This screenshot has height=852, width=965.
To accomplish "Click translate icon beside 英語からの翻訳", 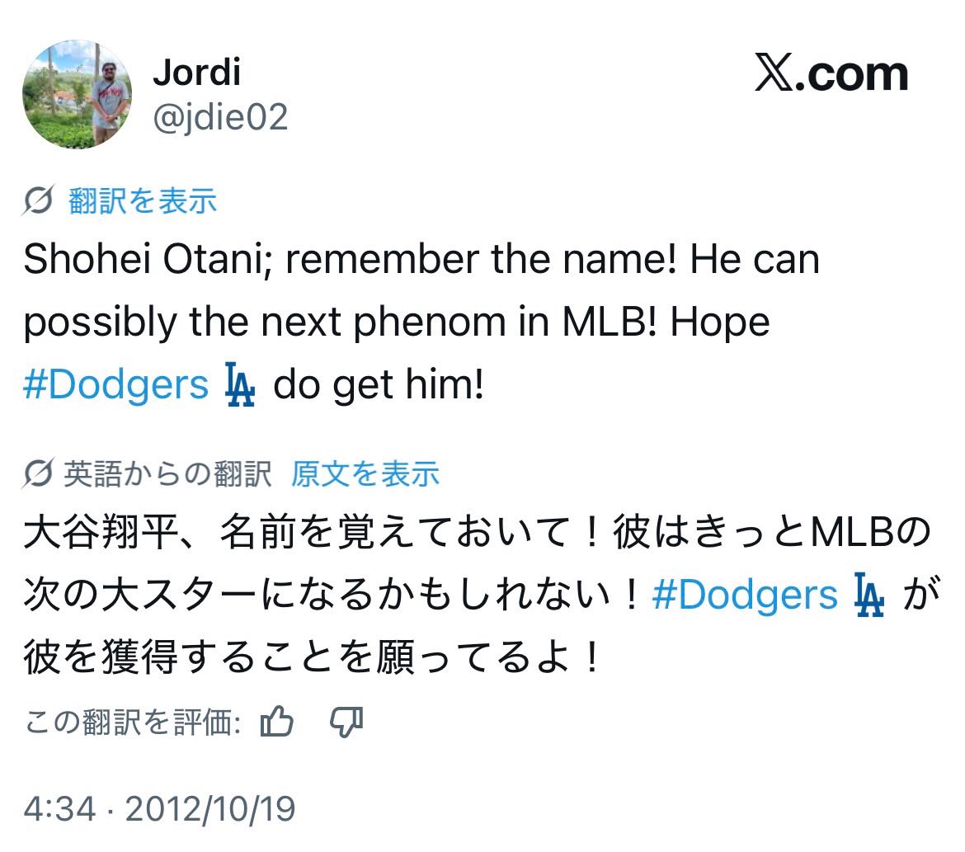I will pyautogui.click(x=39, y=474).
